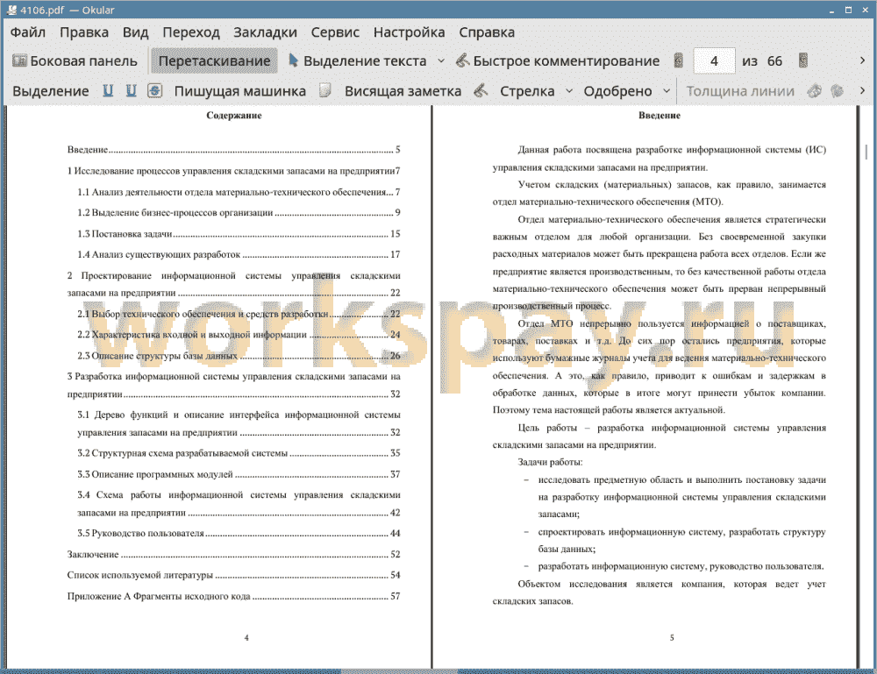Open the Настройка menu
877x674 pixels.
click(x=409, y=32)
